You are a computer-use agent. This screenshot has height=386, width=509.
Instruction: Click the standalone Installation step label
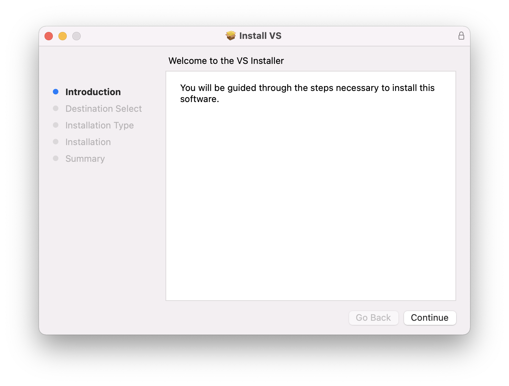[88, 142]
